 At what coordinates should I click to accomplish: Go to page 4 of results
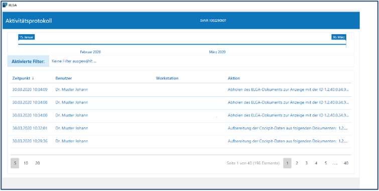316,163
